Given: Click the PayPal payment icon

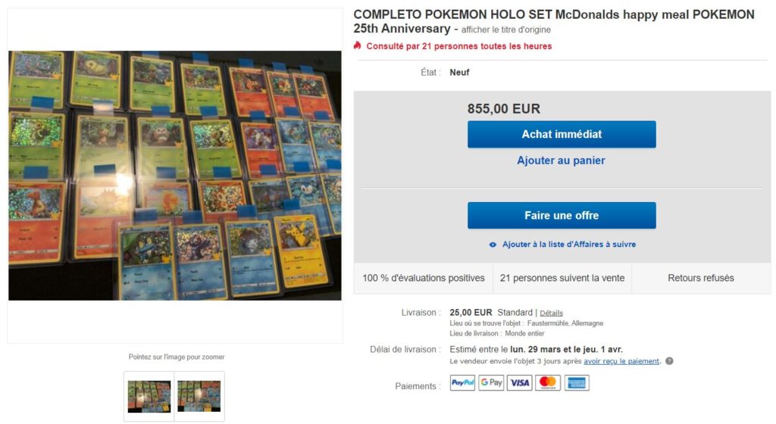Looking at the screenshot, I should coord(462,382).
